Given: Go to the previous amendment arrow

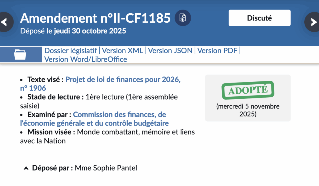Looking at the screenshot, I should [5, 22].
